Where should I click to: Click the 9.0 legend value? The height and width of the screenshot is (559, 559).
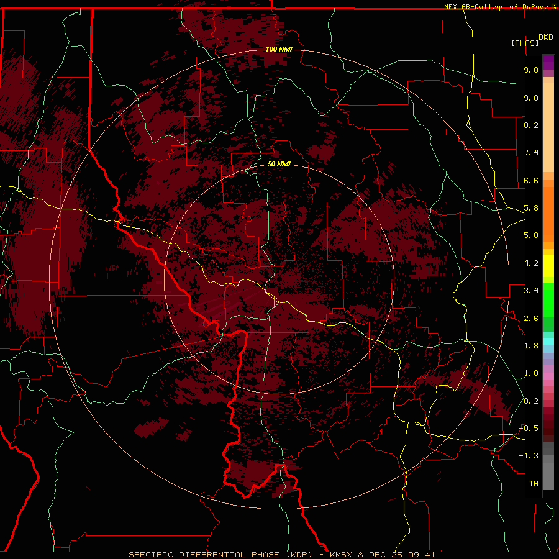pos(531,98)
